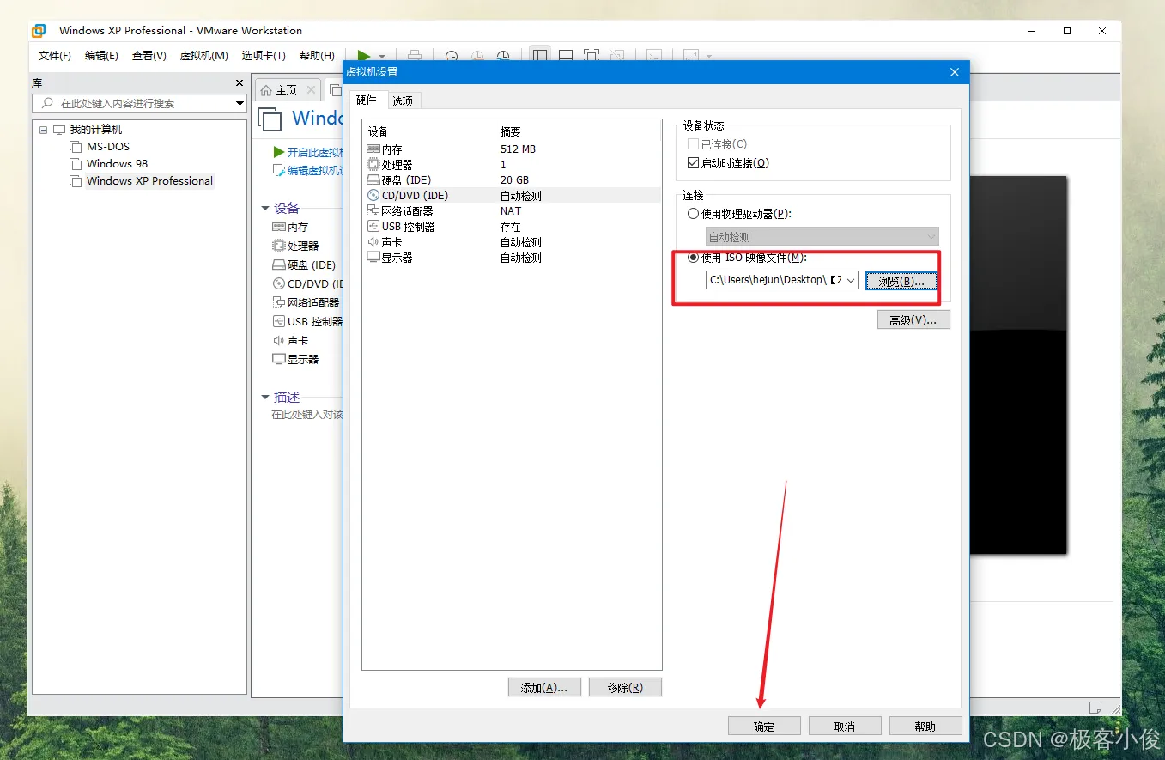Click the green power-on play toolbar button

pos(364,56)
